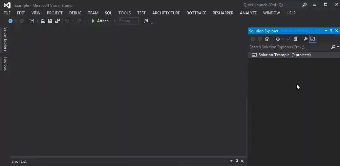
Task: Open the EDIT menu
Action: coord(21,13)
